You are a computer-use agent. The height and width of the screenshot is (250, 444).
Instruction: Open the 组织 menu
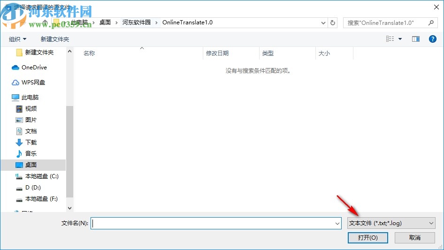click(17, 39)
